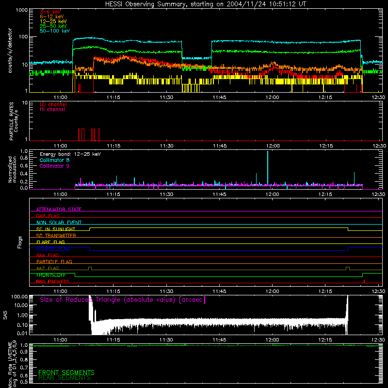Viewport: 388px width, 388px height.
Task: Click the 'Energy band: 12-25 keV' label
Action: [70, 154]
